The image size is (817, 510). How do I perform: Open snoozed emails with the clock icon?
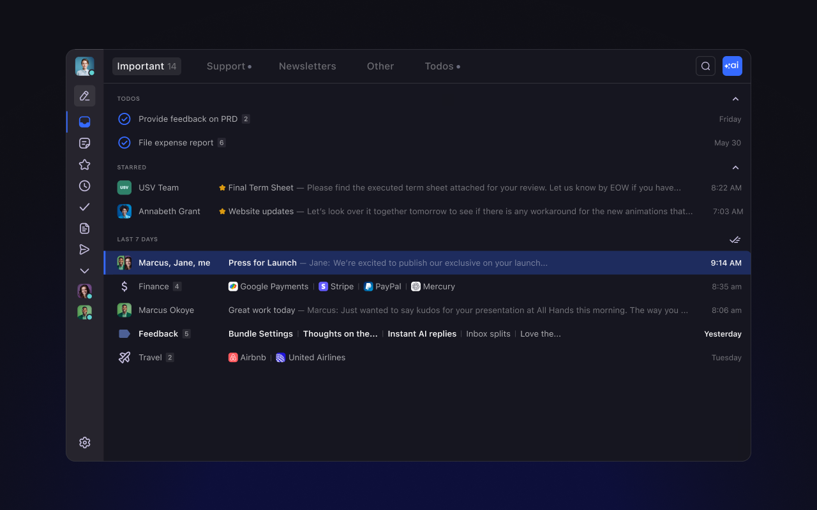(84, 186)
